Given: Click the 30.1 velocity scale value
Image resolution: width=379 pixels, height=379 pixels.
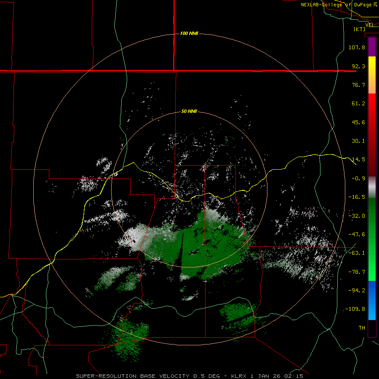Looking at the screenshot, I should pos(358,141).
